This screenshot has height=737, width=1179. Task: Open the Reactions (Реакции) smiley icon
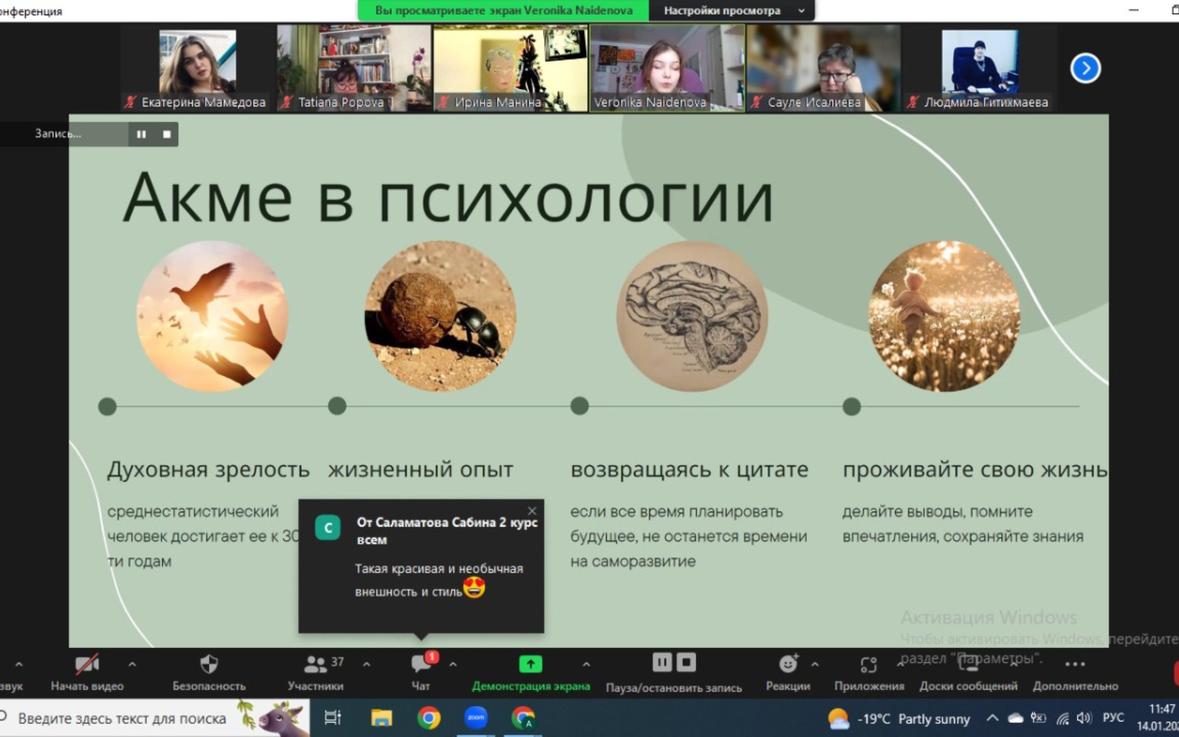787,664
